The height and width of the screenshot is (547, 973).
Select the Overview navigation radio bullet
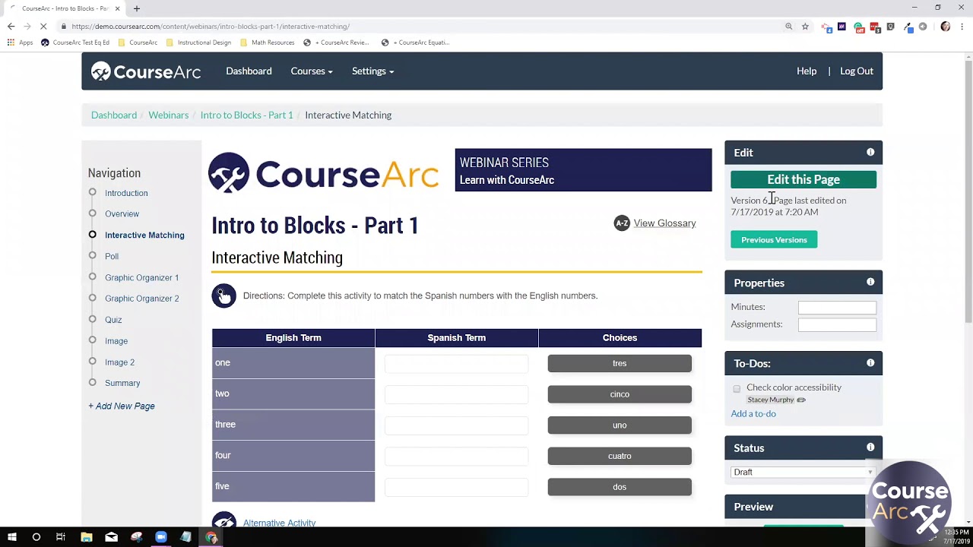click(92, 213)
